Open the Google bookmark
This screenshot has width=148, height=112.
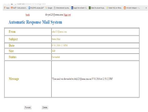[49, 8]
